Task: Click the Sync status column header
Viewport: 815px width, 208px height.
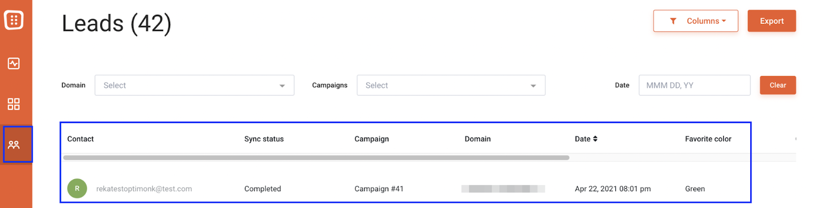Action: (264, 139)
